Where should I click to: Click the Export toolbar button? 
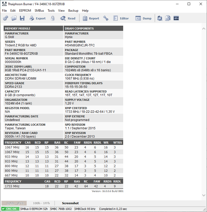click(38, 18)
